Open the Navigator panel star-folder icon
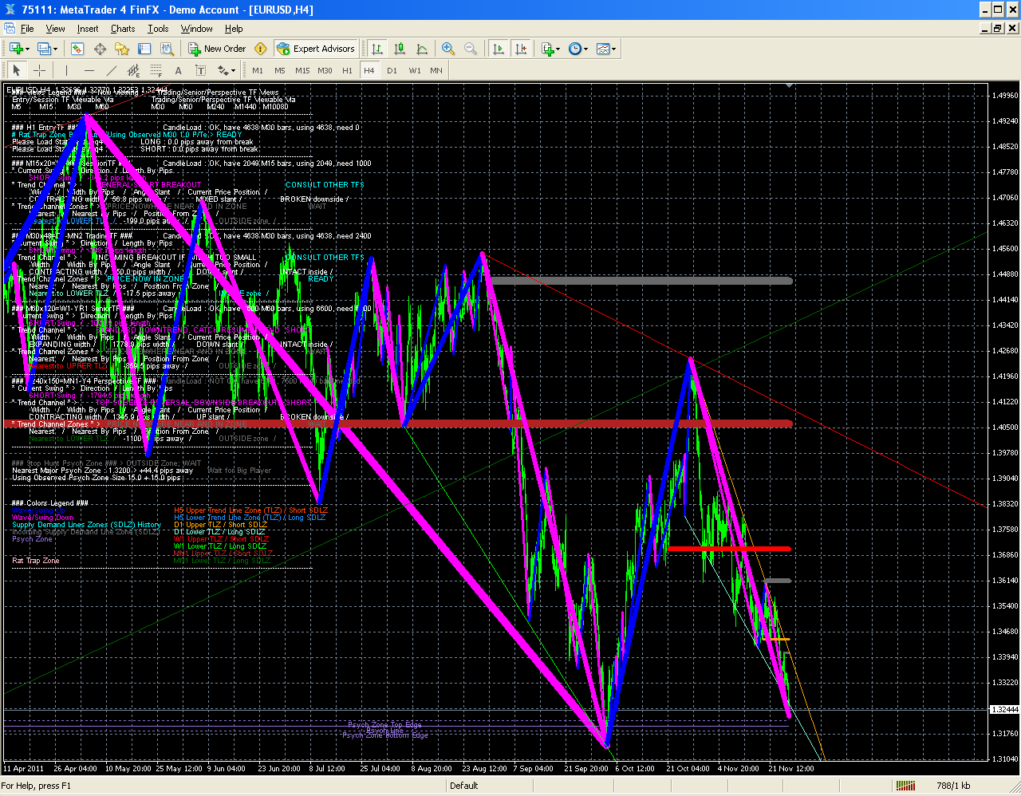The height and width of the screenshot is (796, 1021). (x=122, y=49)
